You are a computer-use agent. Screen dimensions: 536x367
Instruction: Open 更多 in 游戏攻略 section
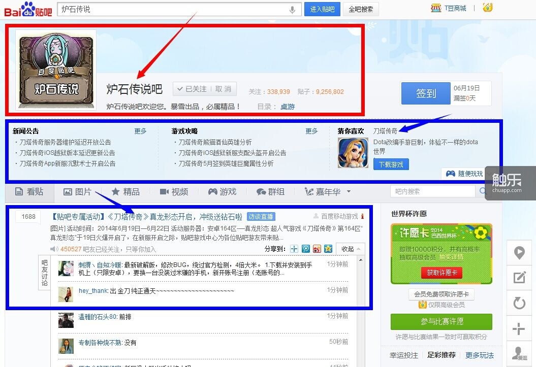point(311,131)
